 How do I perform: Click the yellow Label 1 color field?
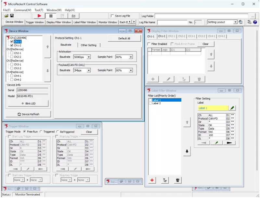point(213,108)
